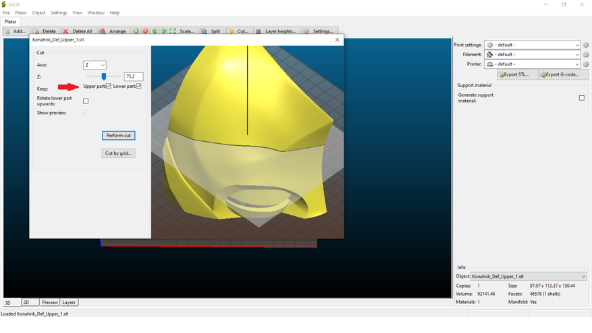592x333 pixels.
Task: Click the Add... toolbar button
Action: click(x=16, y=31)
